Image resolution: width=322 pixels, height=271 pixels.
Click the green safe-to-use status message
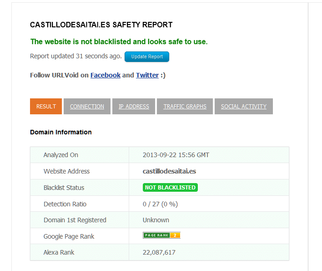[x=119, y=42]
